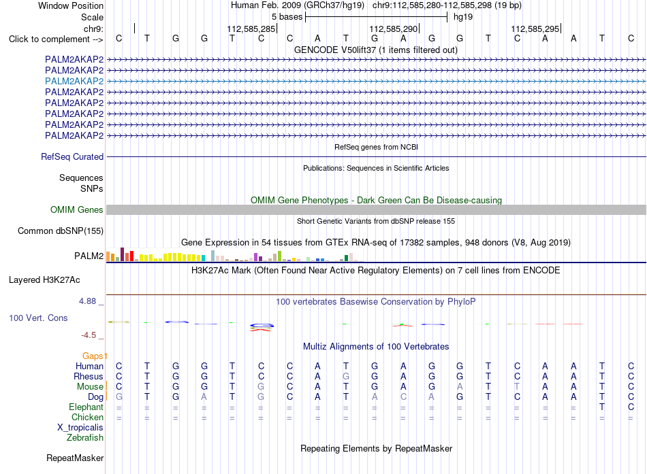Click the chr9:112,585,280-112,585,298 position text
This screenshot has width=647, height=474.
click(447, 5)
